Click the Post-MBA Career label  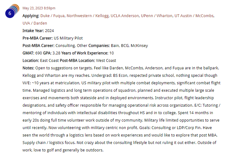click(x=39, y=46)
